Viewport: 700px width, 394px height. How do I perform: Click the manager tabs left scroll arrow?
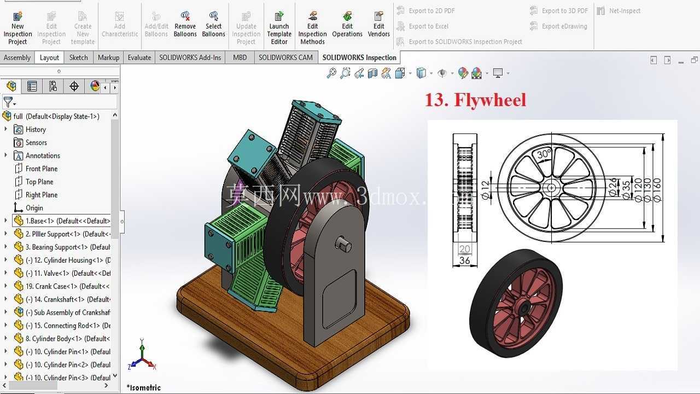106,86
